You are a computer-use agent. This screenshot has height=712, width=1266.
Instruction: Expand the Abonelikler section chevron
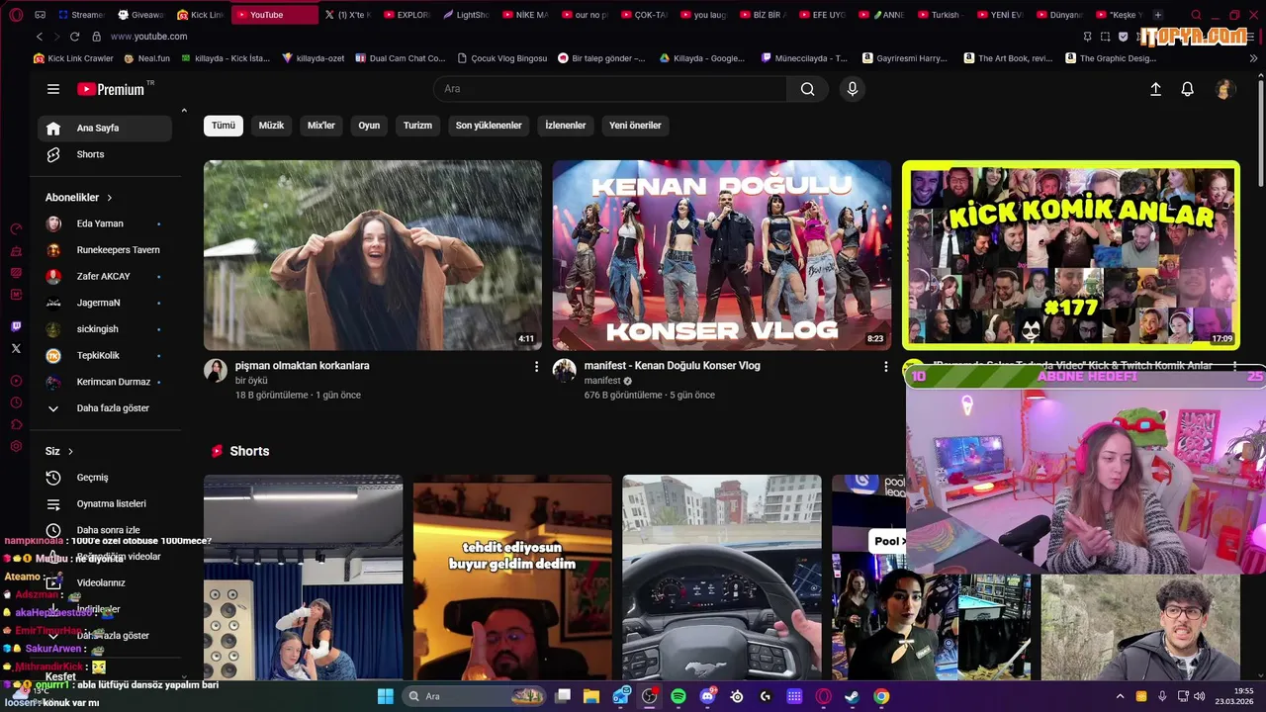(x=110, y=198)
